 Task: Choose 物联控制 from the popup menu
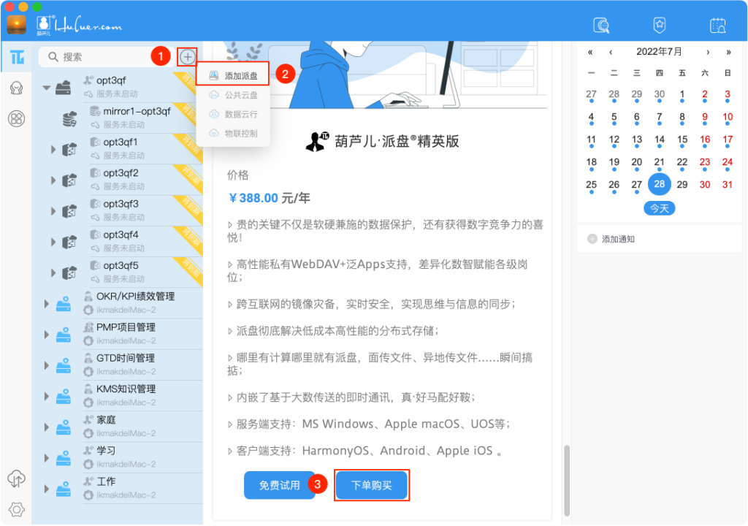tap(233, 133)
